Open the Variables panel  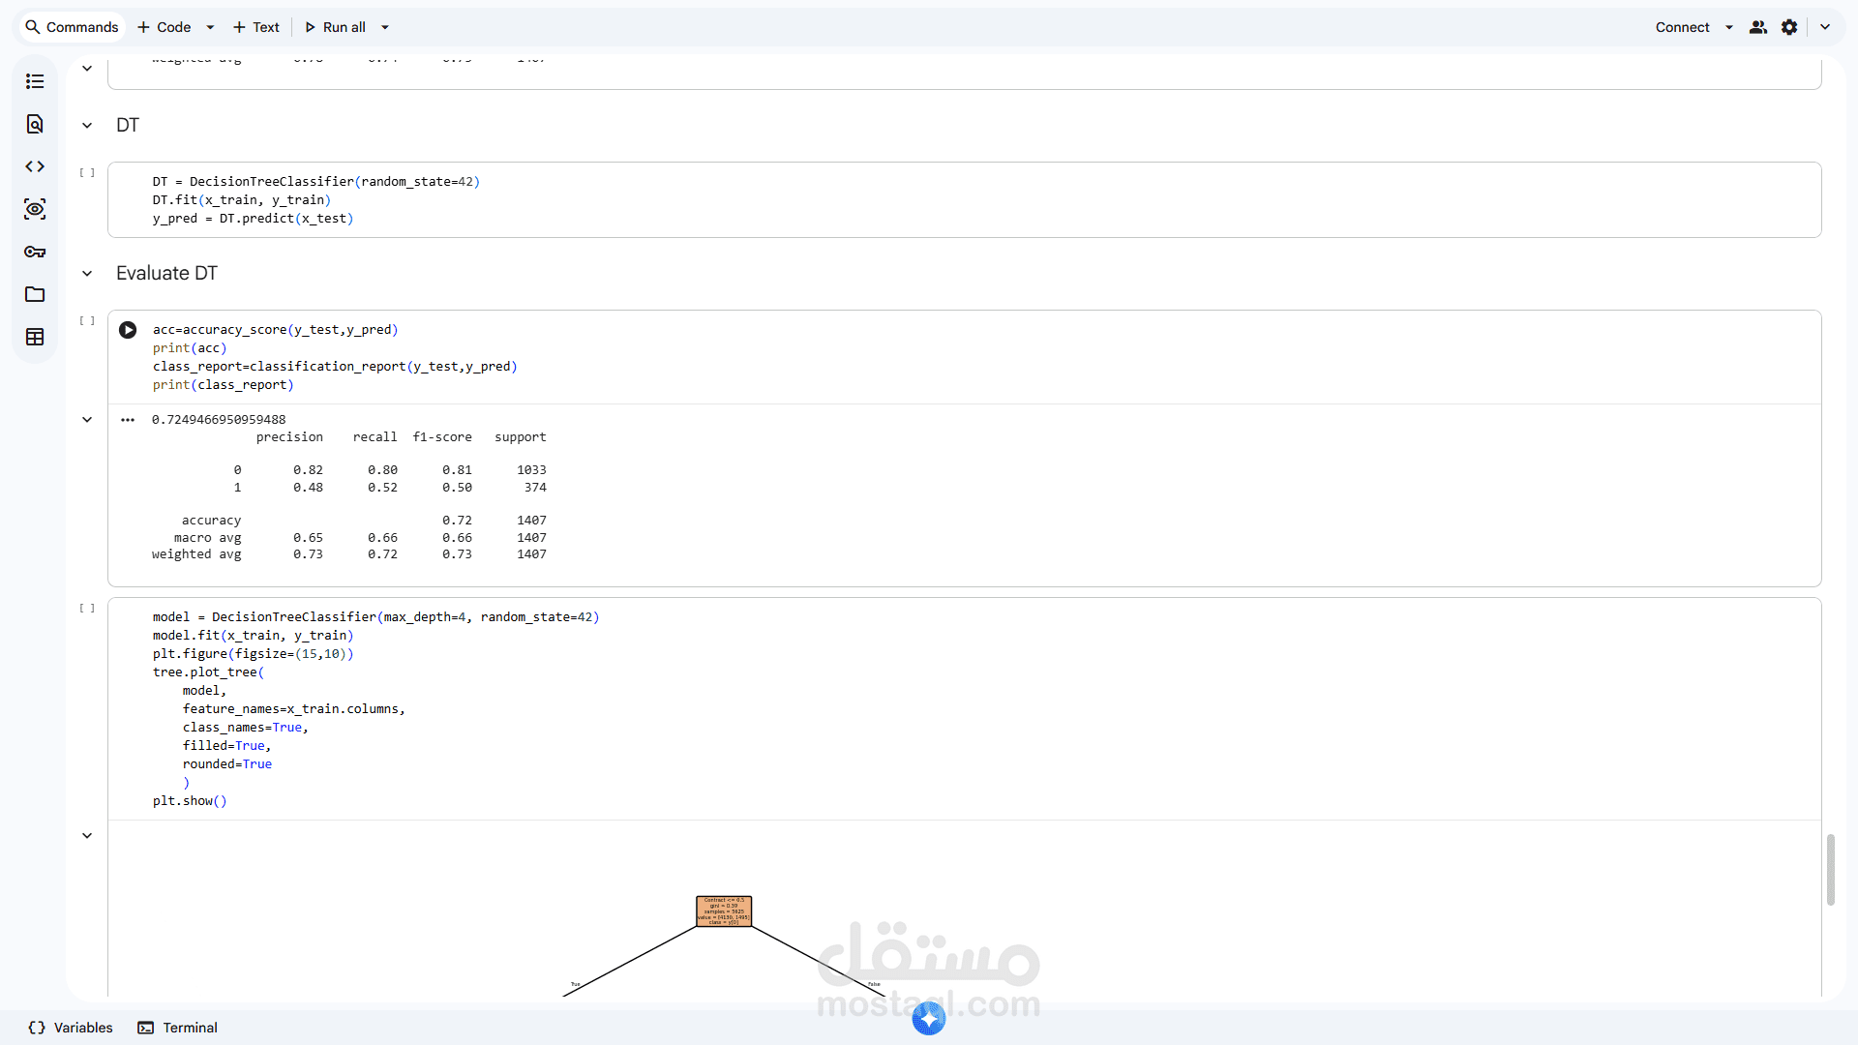71,1028
